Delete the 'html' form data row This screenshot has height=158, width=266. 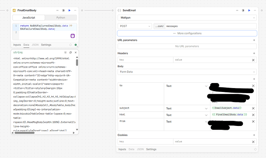click(x=253, y=115)
